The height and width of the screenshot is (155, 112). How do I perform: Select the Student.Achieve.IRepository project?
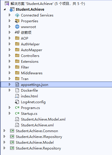39,137
